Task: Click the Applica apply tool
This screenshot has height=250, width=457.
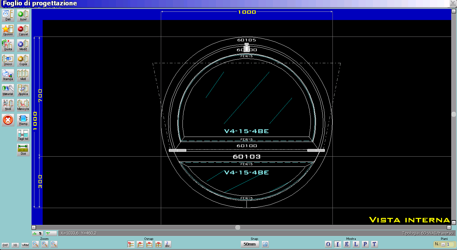Action: click(x=23, y=90)
